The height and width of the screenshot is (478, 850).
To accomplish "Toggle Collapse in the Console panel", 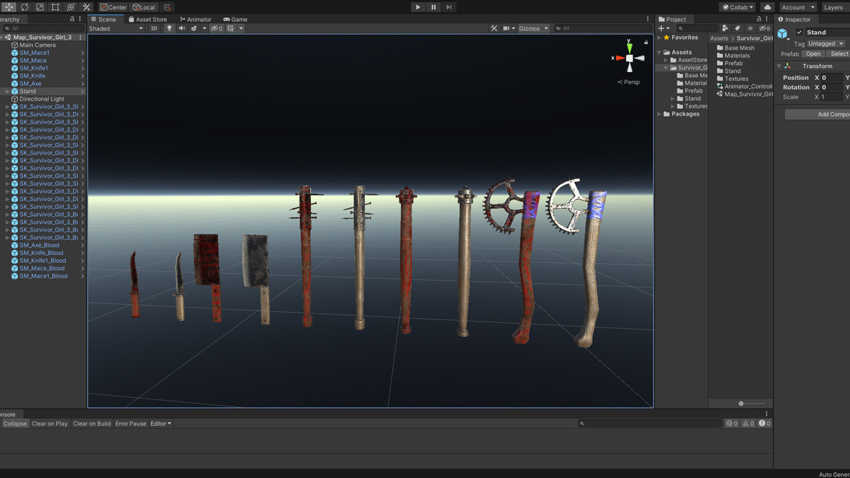I will (x=15, y=423).
